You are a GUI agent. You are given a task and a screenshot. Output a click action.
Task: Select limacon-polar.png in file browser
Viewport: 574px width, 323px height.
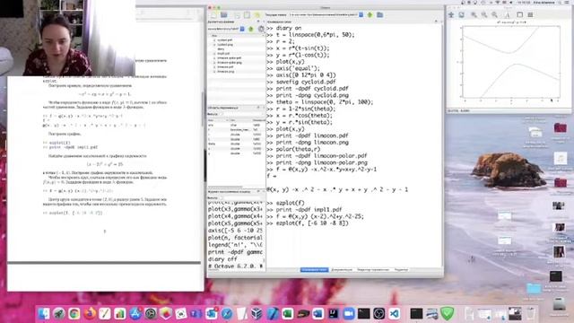[x=230, y=63]
